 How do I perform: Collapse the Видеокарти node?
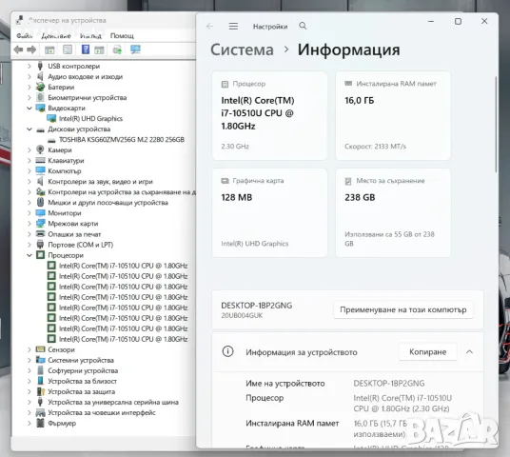click(x=29, y=109)
